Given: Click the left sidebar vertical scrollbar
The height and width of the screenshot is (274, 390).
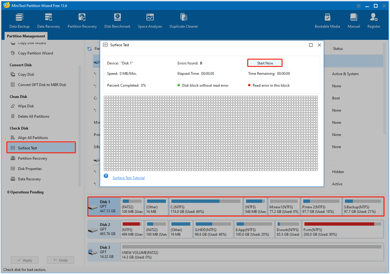Looking at the screenshot, I should pyautogui.click(x=80, y=125).
